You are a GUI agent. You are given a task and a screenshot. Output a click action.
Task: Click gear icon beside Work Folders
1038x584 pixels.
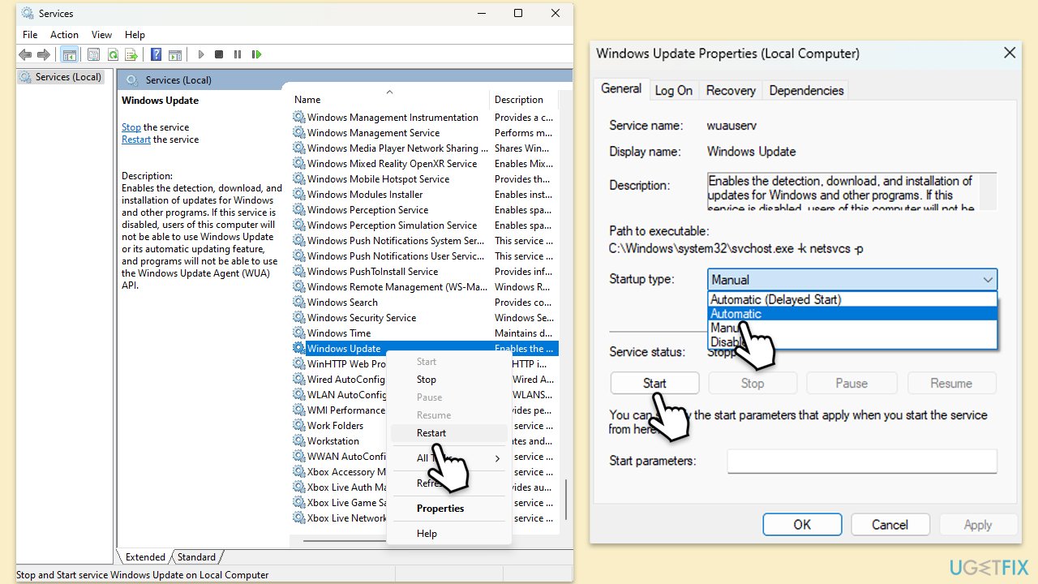[x=299, y=425]
